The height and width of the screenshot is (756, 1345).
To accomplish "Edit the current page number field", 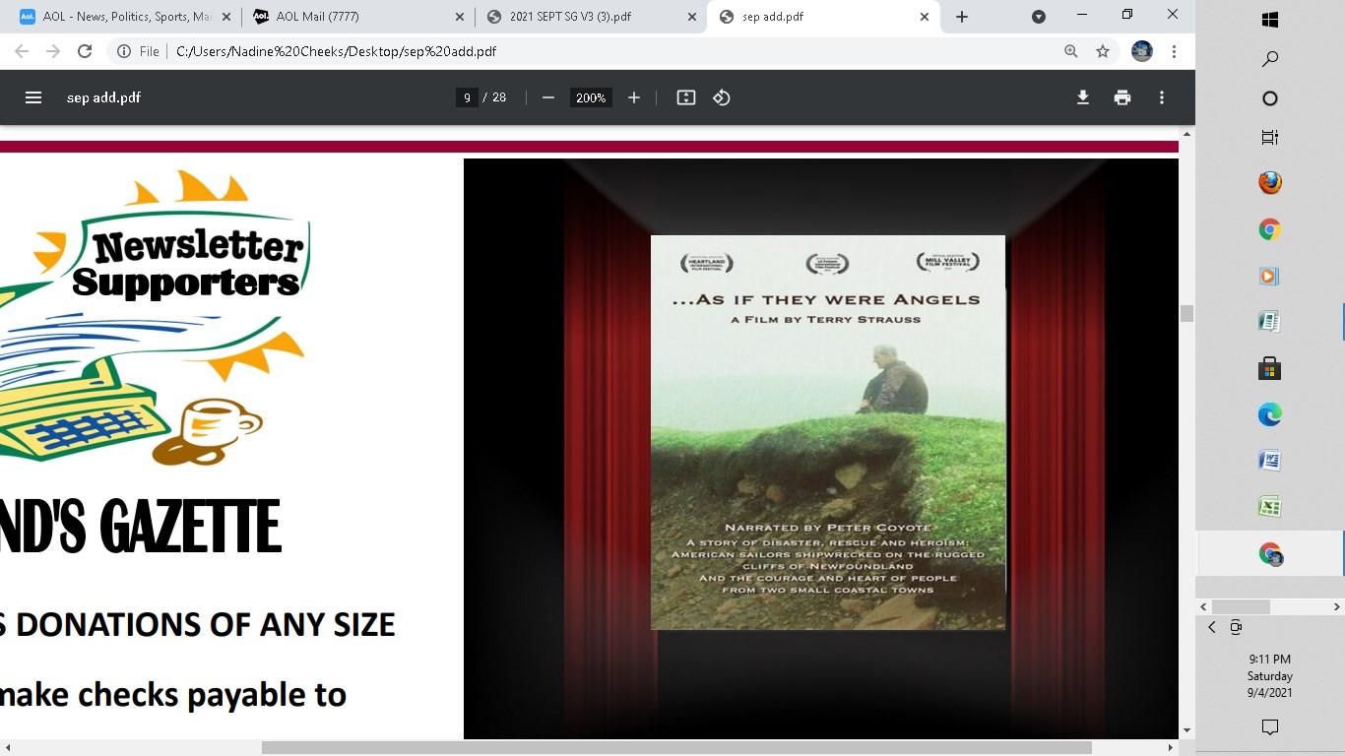I will tap(467, 97).
